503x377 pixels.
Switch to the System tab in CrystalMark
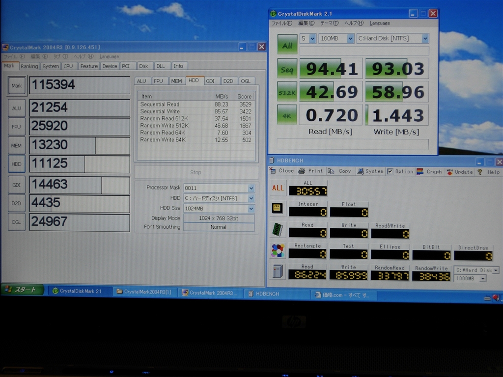(x=51, y=66)
